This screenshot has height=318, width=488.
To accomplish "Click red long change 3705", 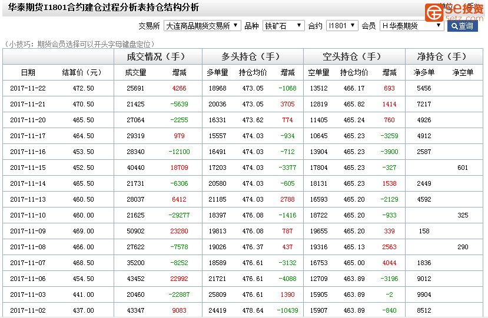I will 287,104.
